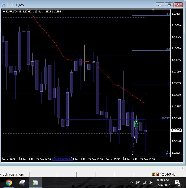This screenshot has width=186, height=188.
Task: Click the 24 Jan 16:30 time label
Action: [x=148, y=159]
